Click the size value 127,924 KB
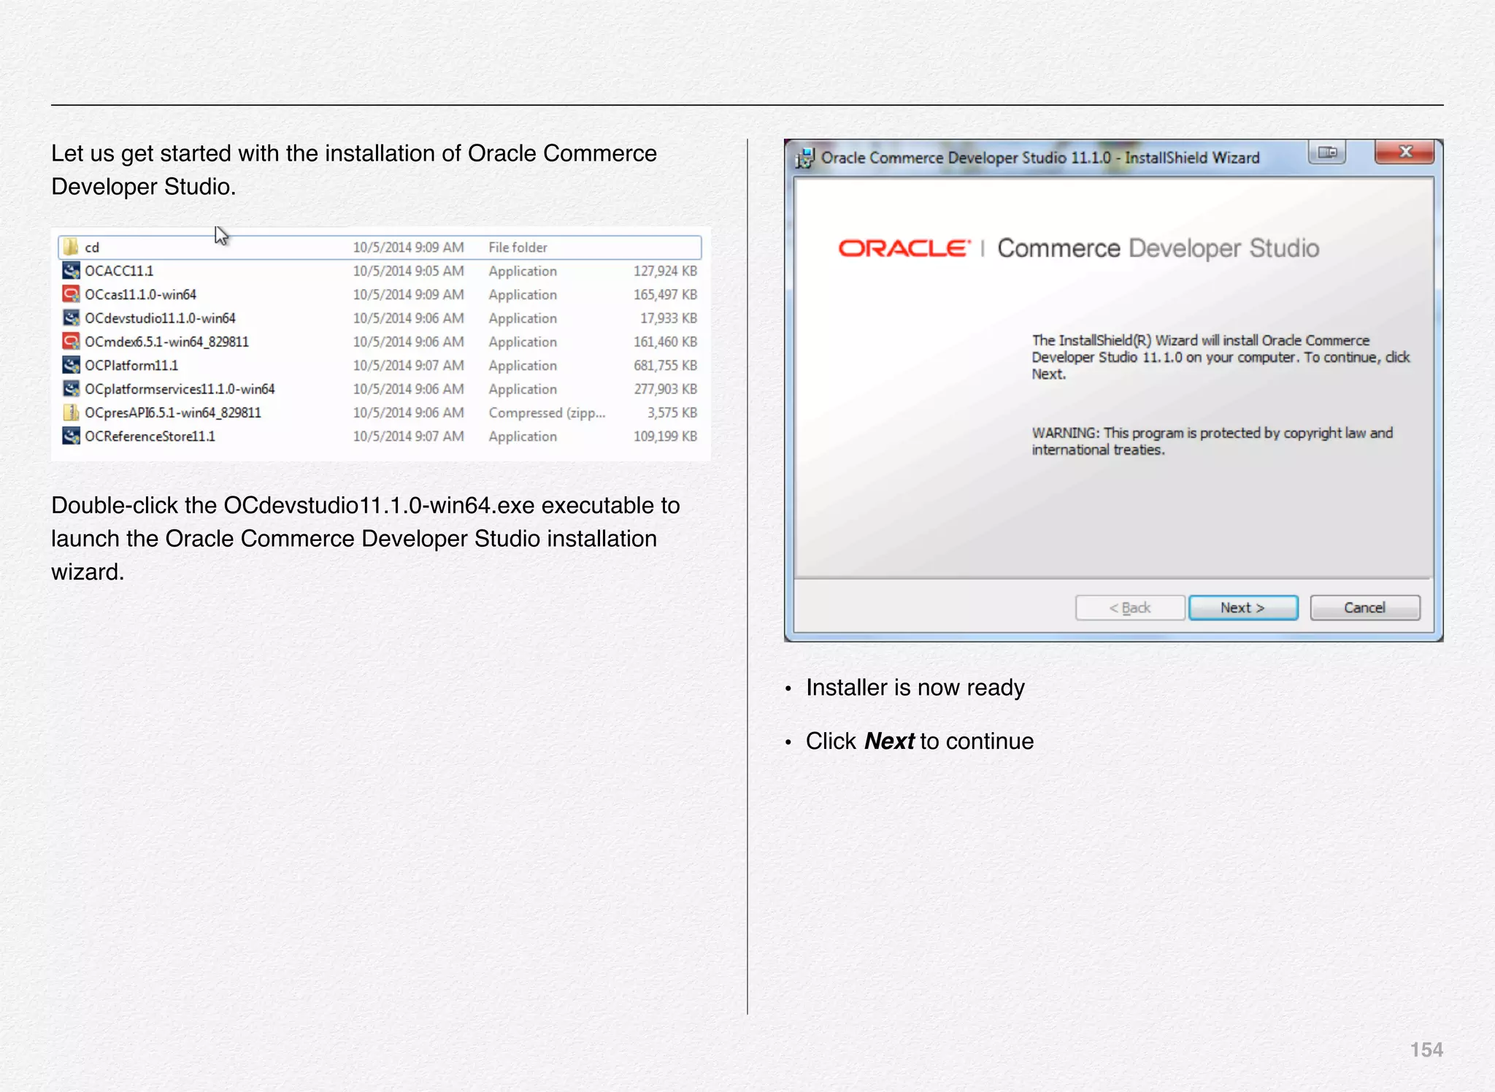The image size is (1495, 1092). (666, 271)
